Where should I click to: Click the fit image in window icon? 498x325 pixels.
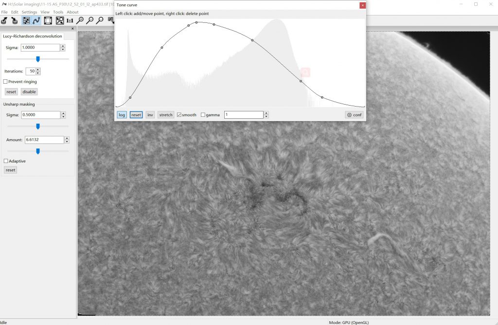59,20
